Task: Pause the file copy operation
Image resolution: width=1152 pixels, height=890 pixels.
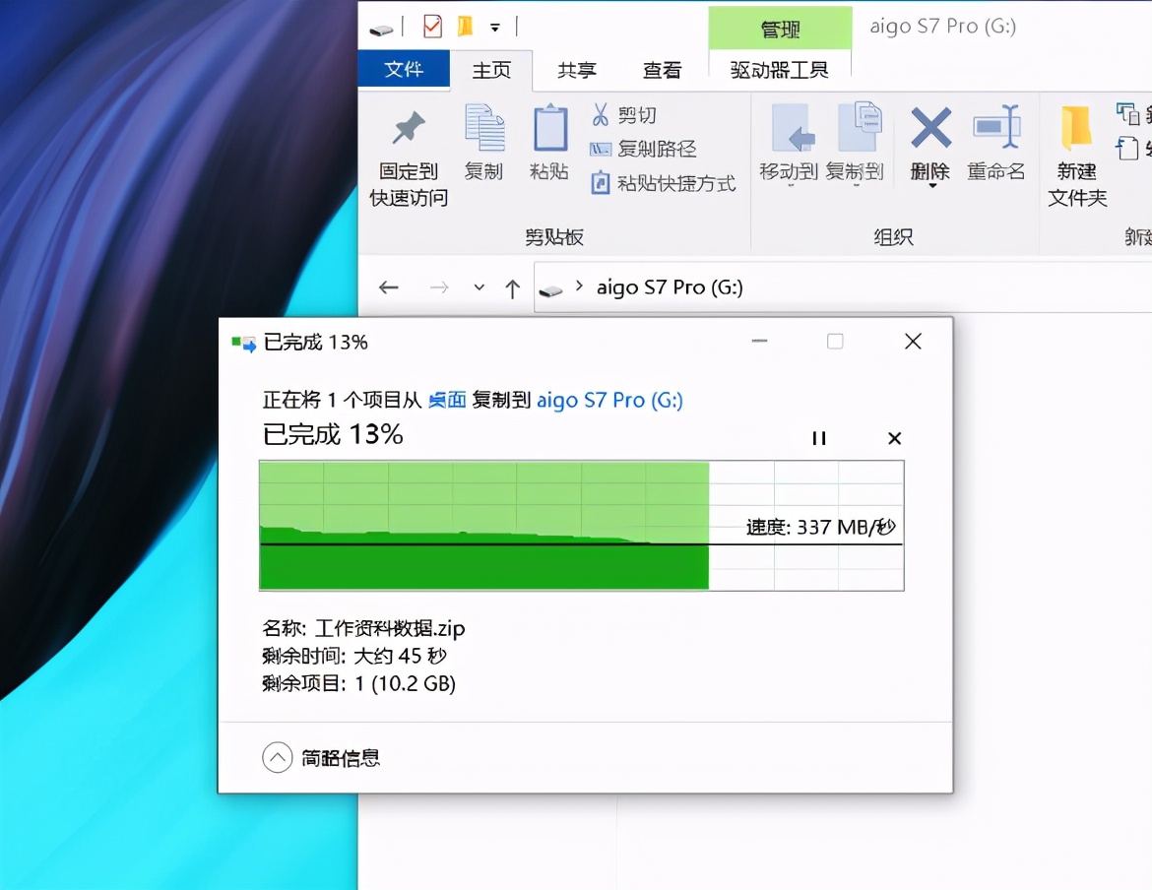Action: tap(818, 438)
